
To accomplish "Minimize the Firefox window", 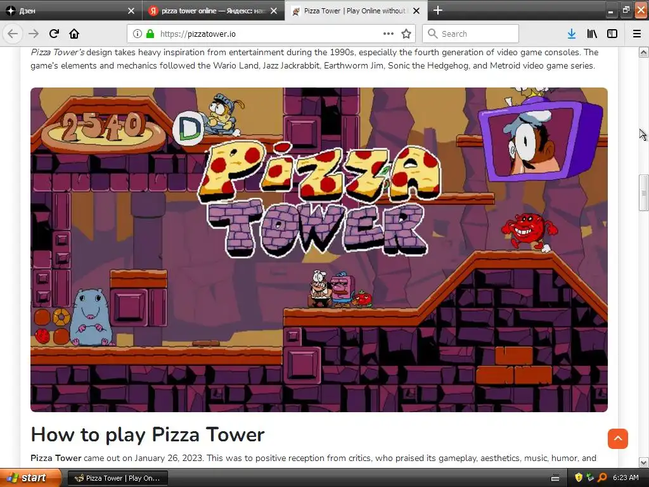I will (x=610, y=11).
